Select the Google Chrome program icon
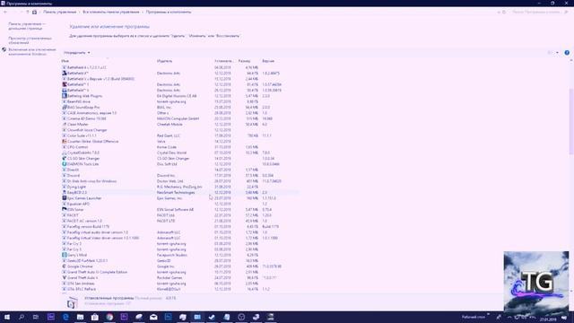 64,266
